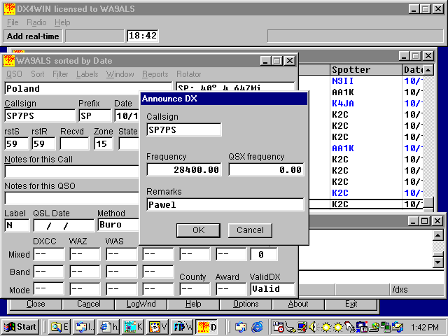Click the Mixed DXCC status field
Viewport: 448px width, 336px height.
coord(48,254)
